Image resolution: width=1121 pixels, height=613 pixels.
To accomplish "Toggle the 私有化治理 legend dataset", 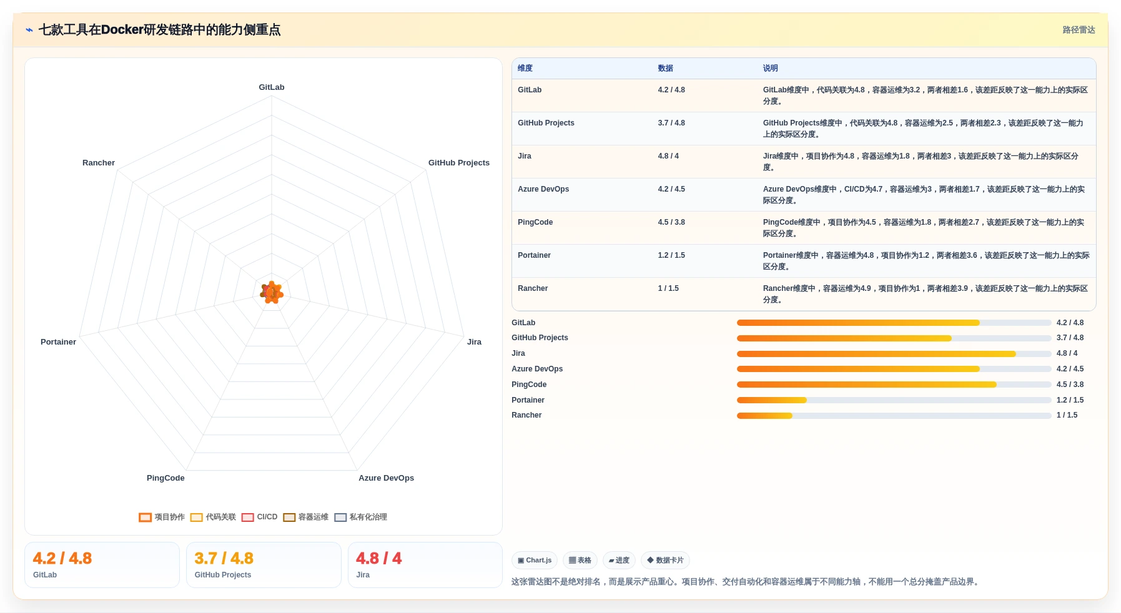I will [360, 517].
